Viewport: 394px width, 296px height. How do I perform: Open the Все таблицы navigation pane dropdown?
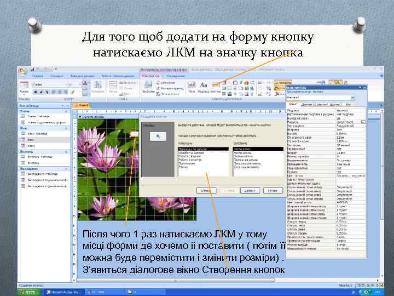(63, 106)
